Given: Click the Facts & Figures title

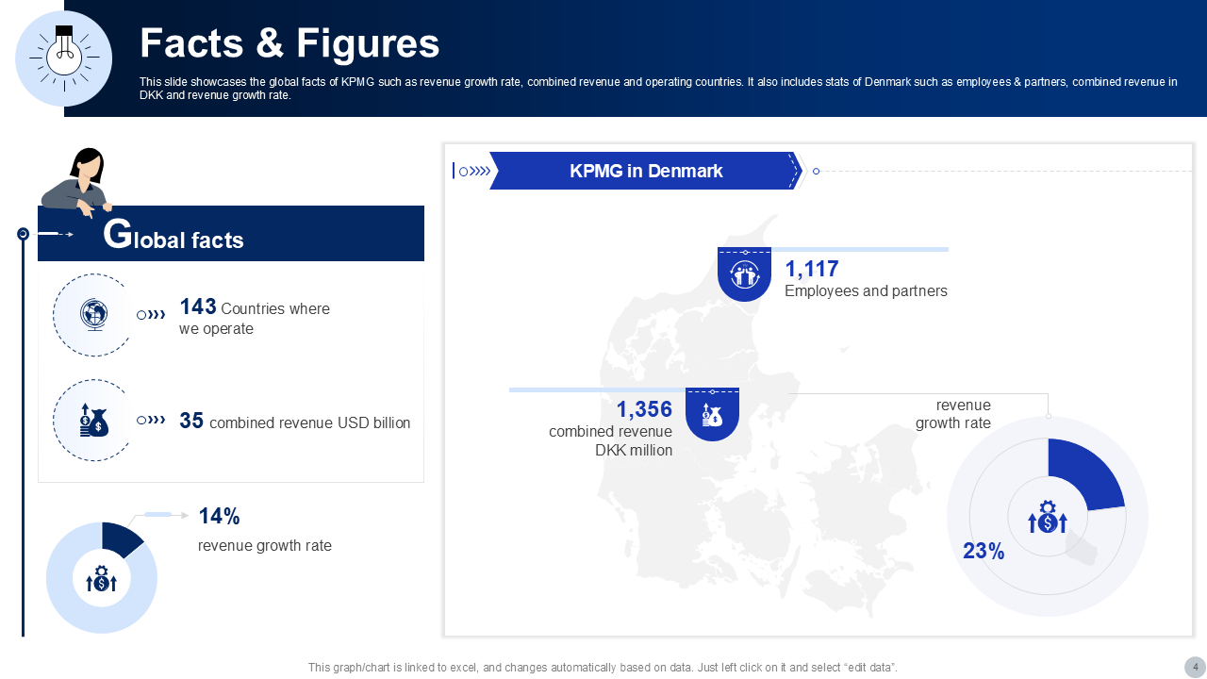Looking at the screenshot, I should [289, 43].
